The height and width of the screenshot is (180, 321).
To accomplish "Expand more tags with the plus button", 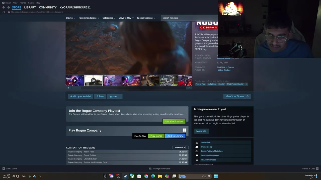I will coord(247,84).
